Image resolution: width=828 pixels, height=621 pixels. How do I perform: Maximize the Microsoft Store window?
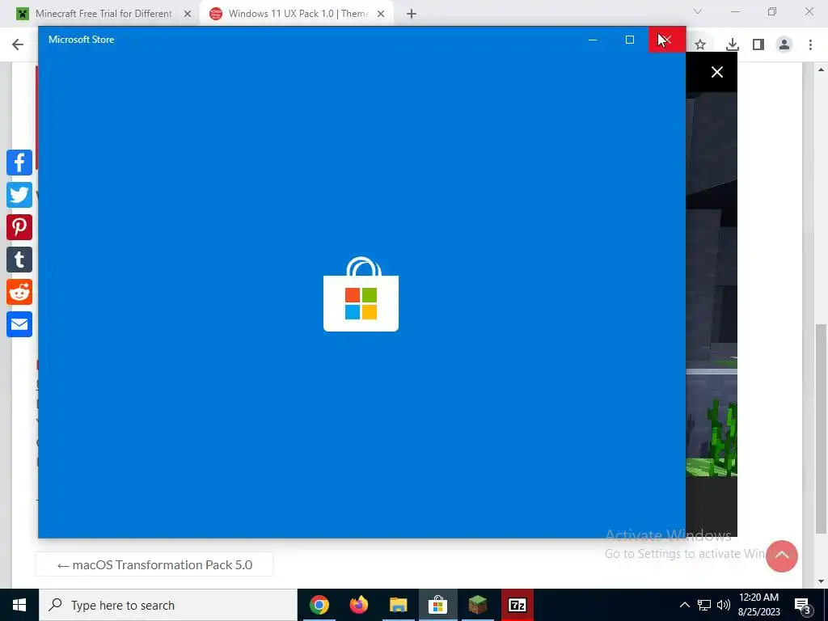tap(629, 40)
